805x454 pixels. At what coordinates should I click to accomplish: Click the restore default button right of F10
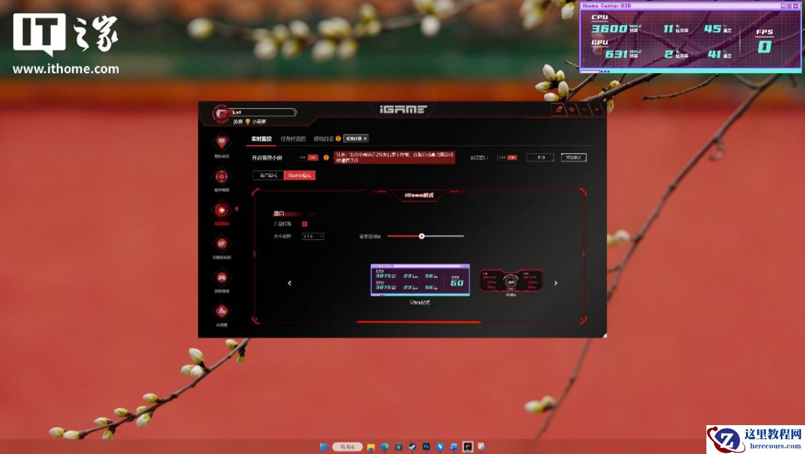click(x=574, y=157)
